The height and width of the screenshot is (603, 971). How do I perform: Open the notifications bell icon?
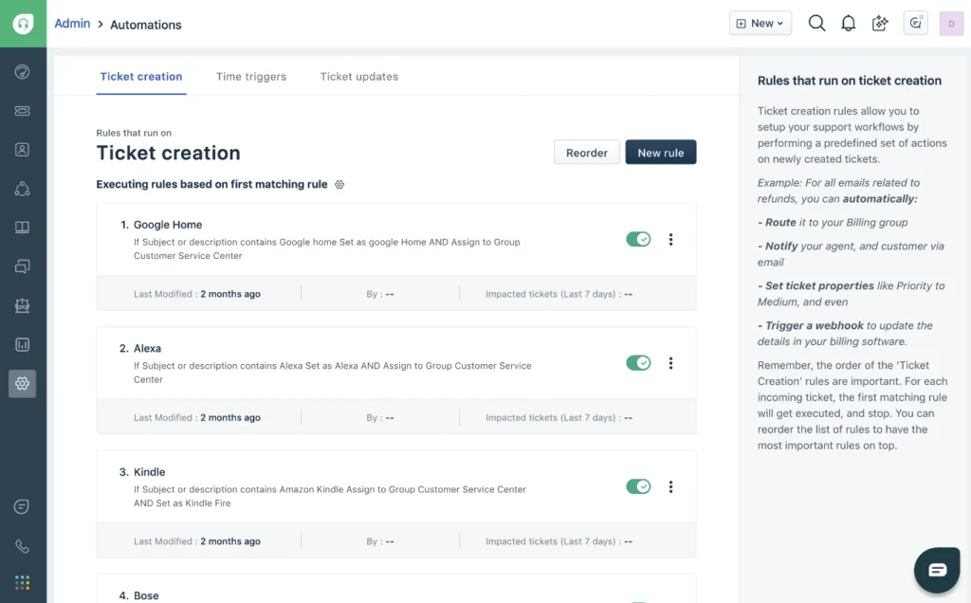point(849,24)
